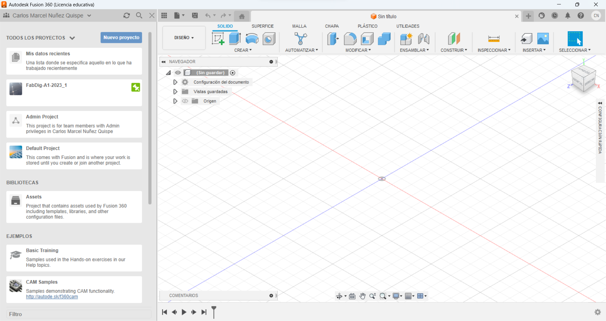This screenshot has height=321, width=606.
Task: Search in the data panel
Action: point(139,15)
